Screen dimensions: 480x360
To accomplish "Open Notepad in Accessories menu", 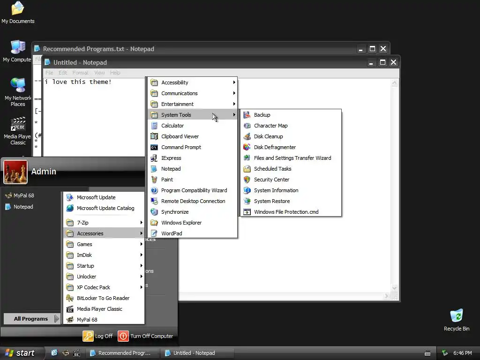I will (x=193, y=169).
